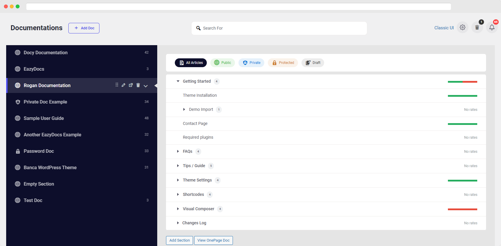
Task: Click the Theme Settings rating bar
Action: pyautogui.click(x=463, y=181)
